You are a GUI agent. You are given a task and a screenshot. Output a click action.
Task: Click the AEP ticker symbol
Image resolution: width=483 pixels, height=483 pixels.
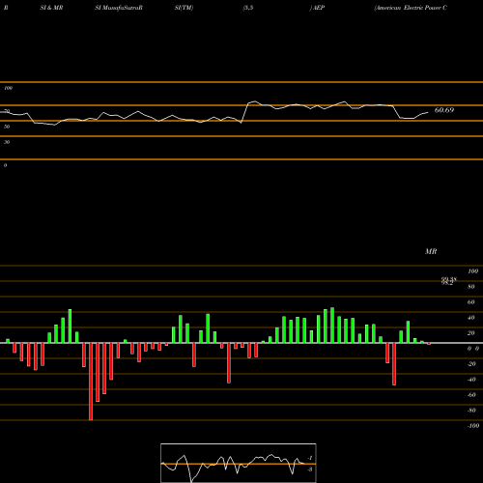(319, 8)
